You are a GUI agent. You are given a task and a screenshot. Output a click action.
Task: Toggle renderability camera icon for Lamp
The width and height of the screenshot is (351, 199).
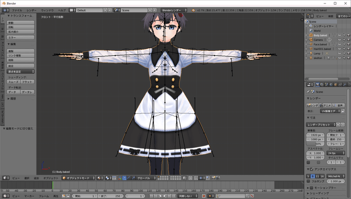(348, 53)
